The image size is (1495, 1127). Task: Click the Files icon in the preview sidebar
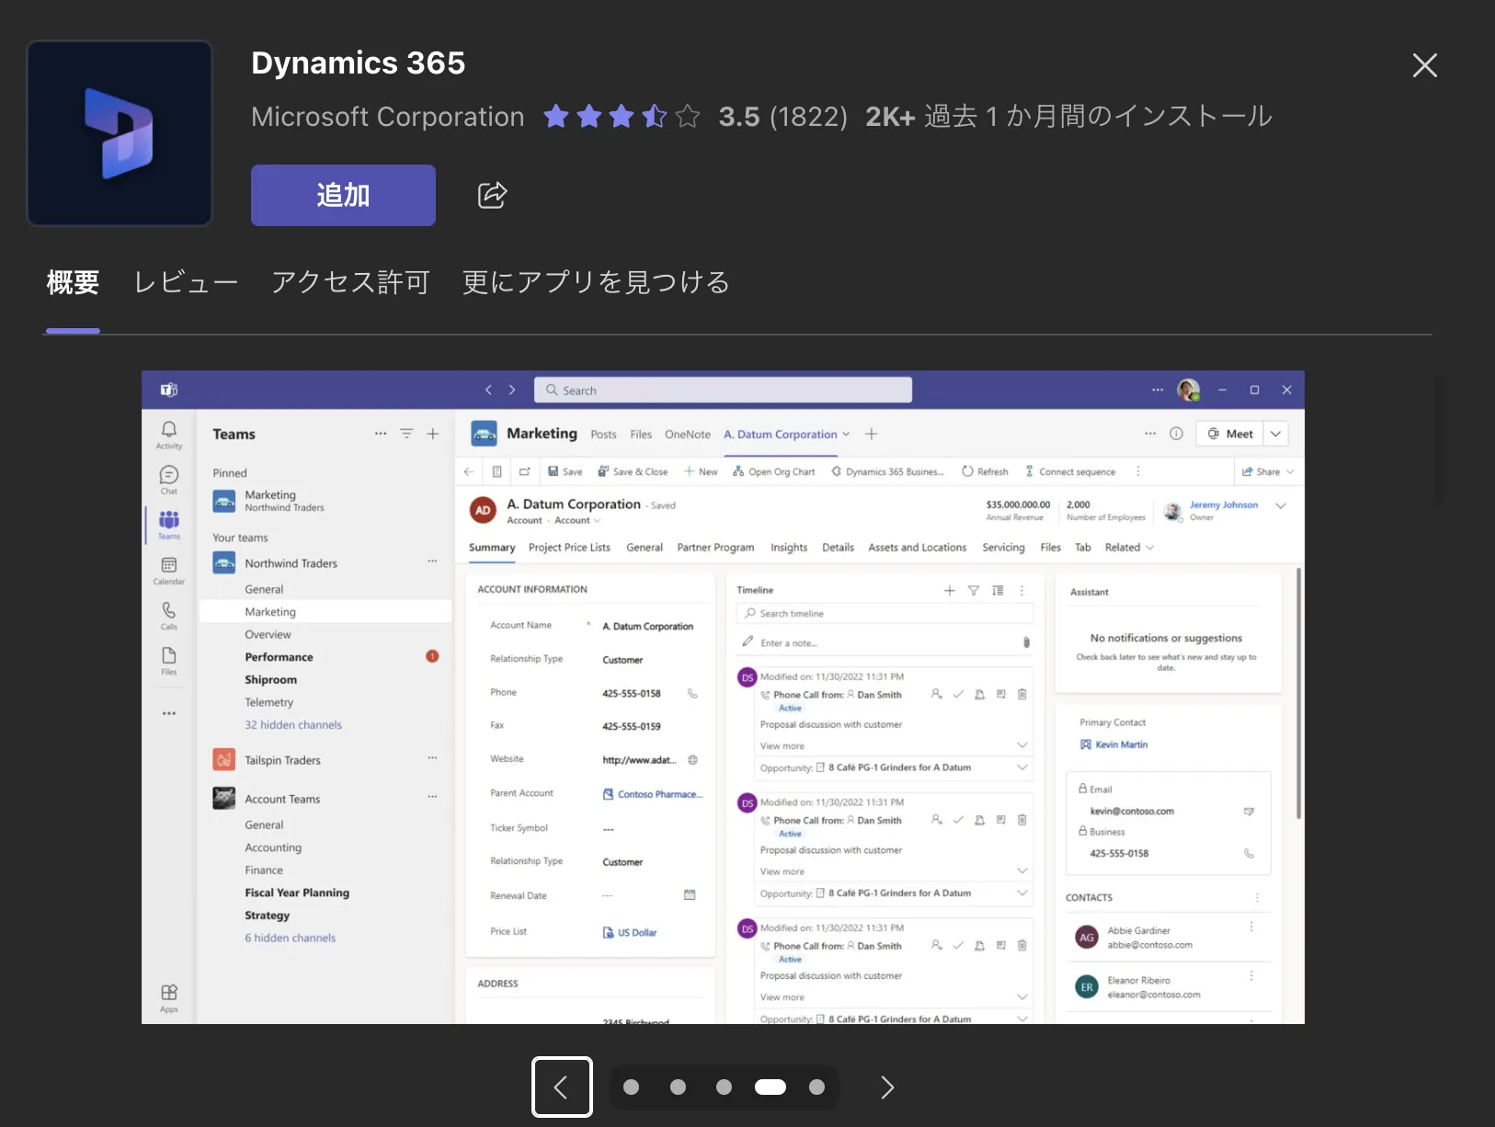point(169,655)
